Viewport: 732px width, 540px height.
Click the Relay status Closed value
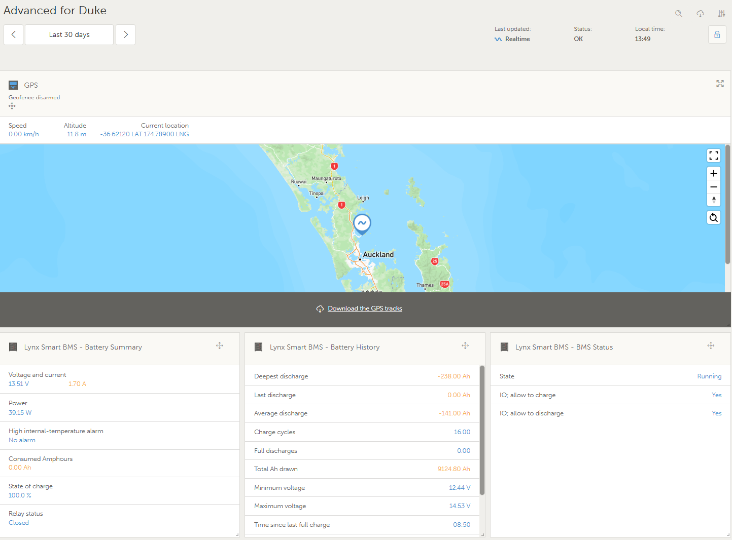click(19, 523)
